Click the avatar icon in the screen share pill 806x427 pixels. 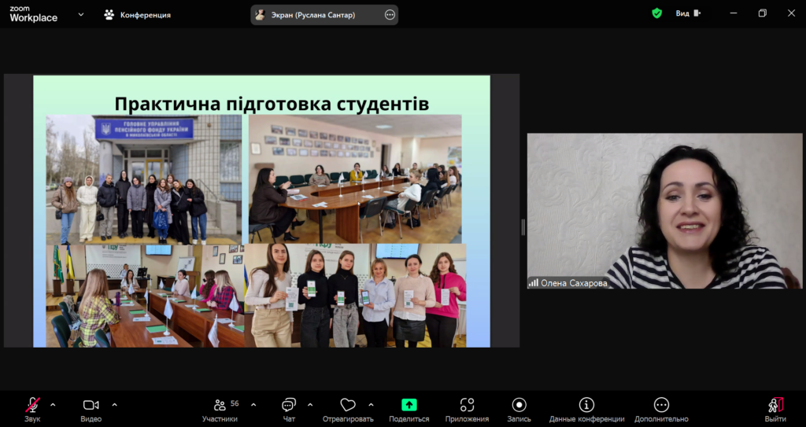[260, 15]
